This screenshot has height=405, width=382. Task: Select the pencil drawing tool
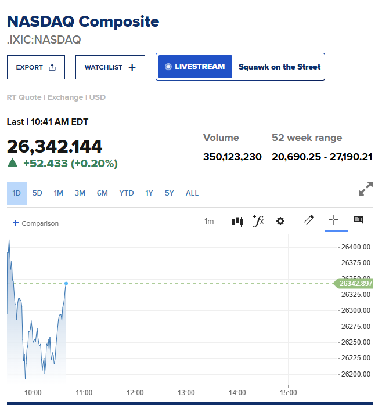tap(309, 220)
